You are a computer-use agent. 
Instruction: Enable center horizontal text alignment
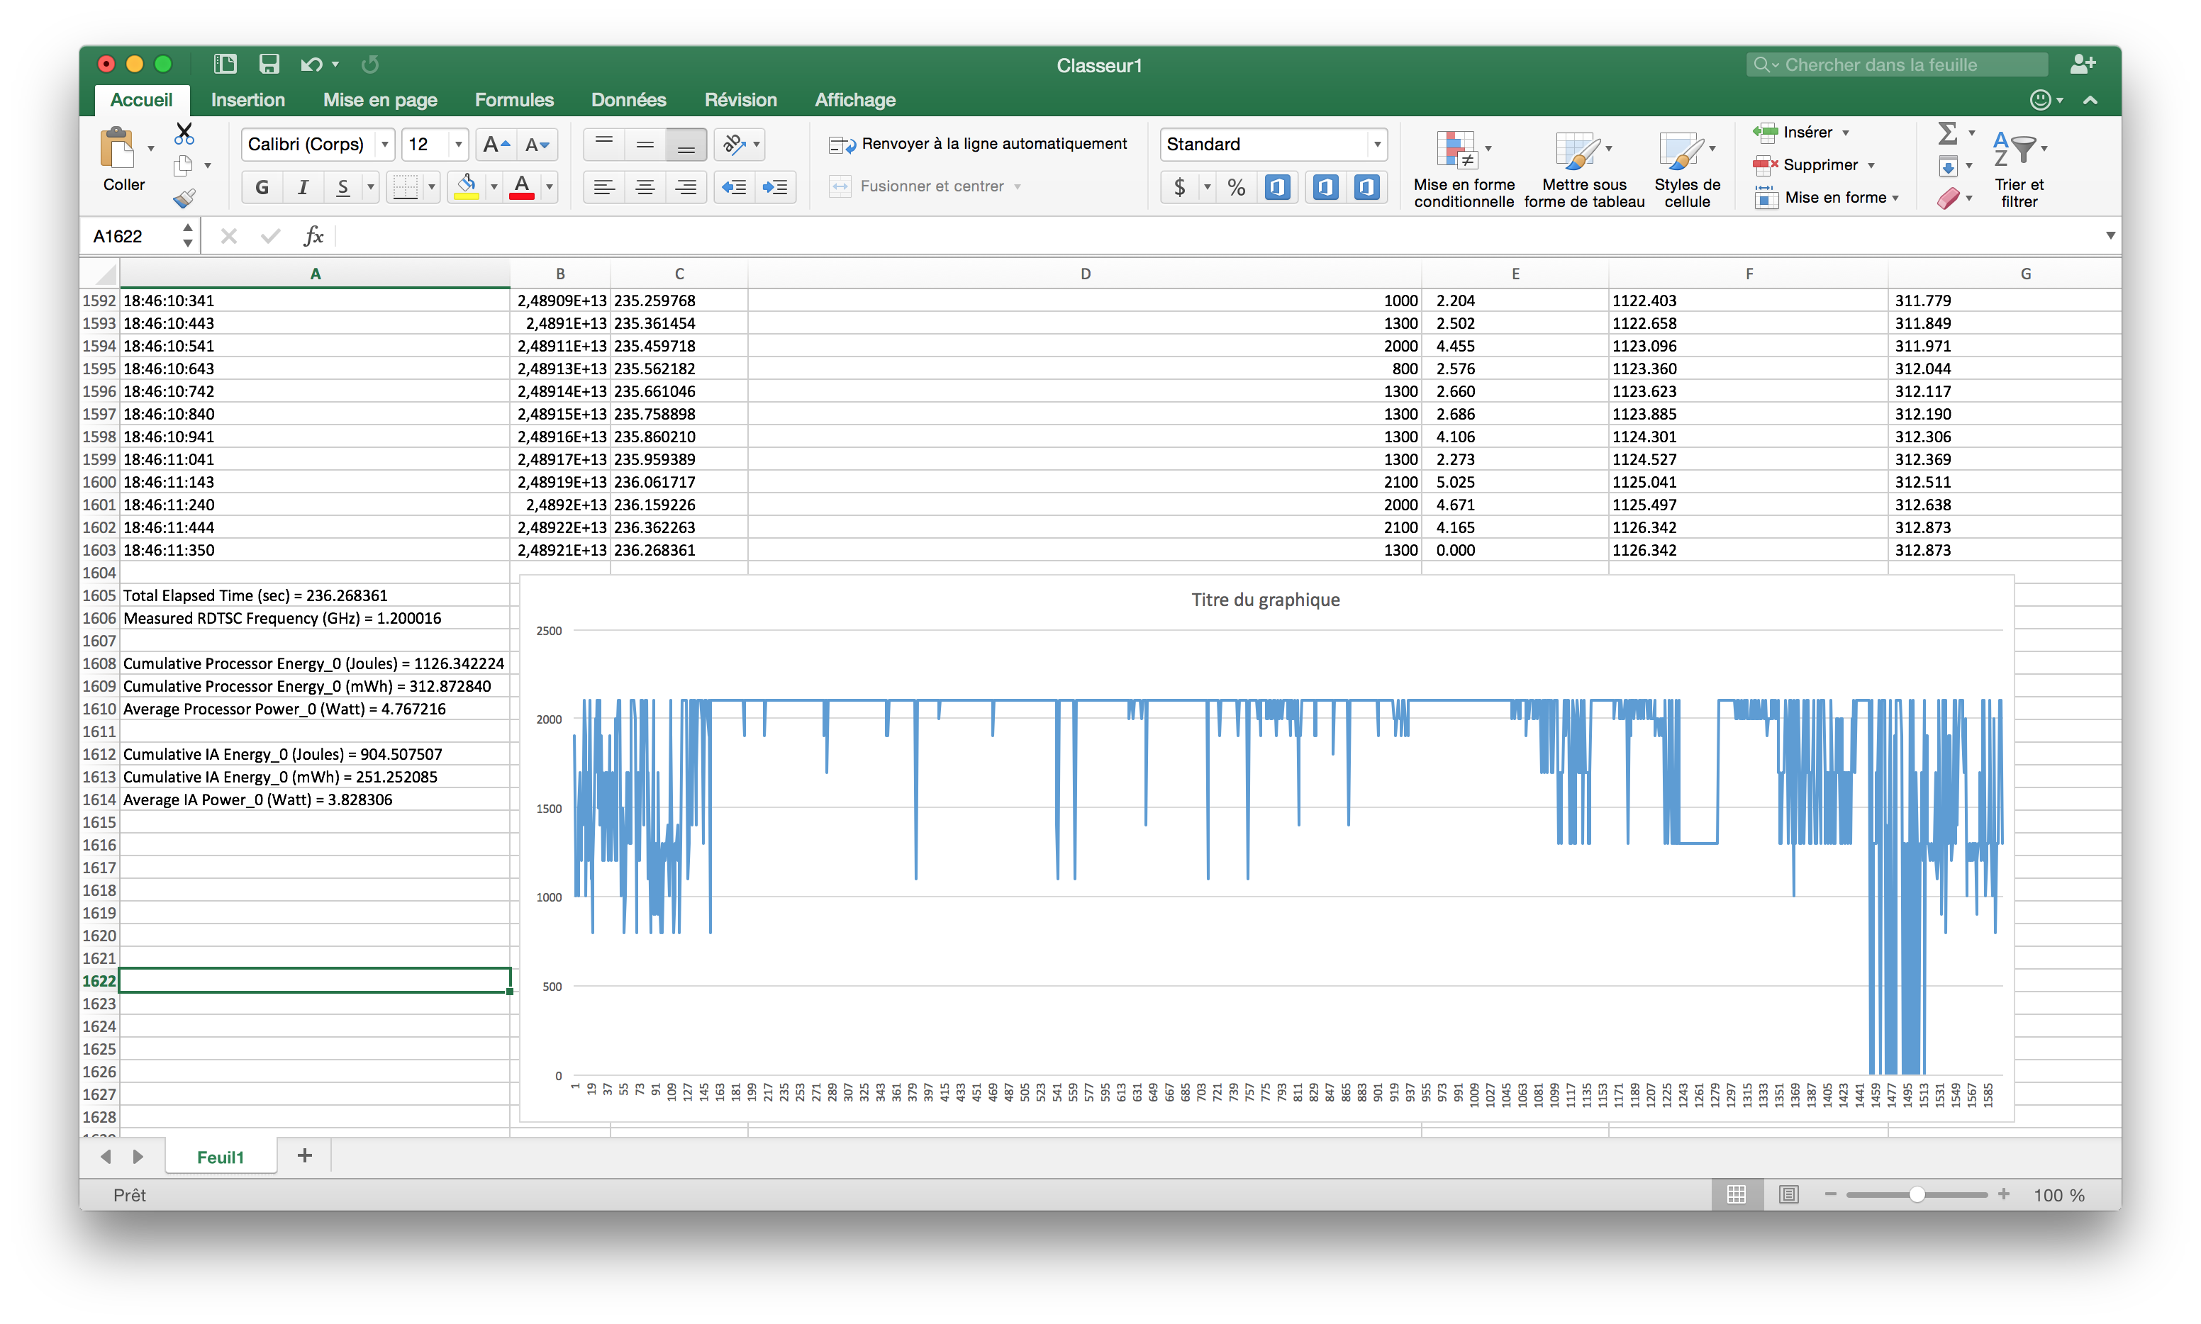(x=645, y=187)
